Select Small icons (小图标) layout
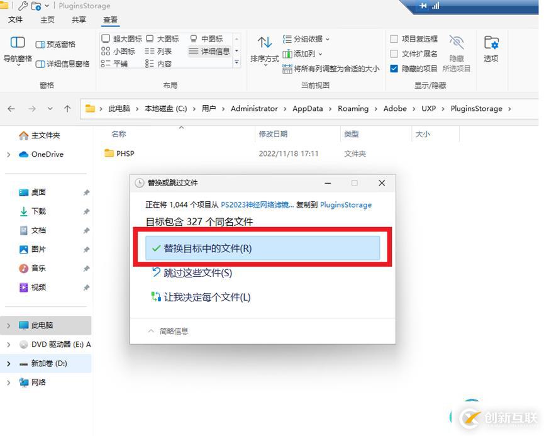 click(118, 52)
